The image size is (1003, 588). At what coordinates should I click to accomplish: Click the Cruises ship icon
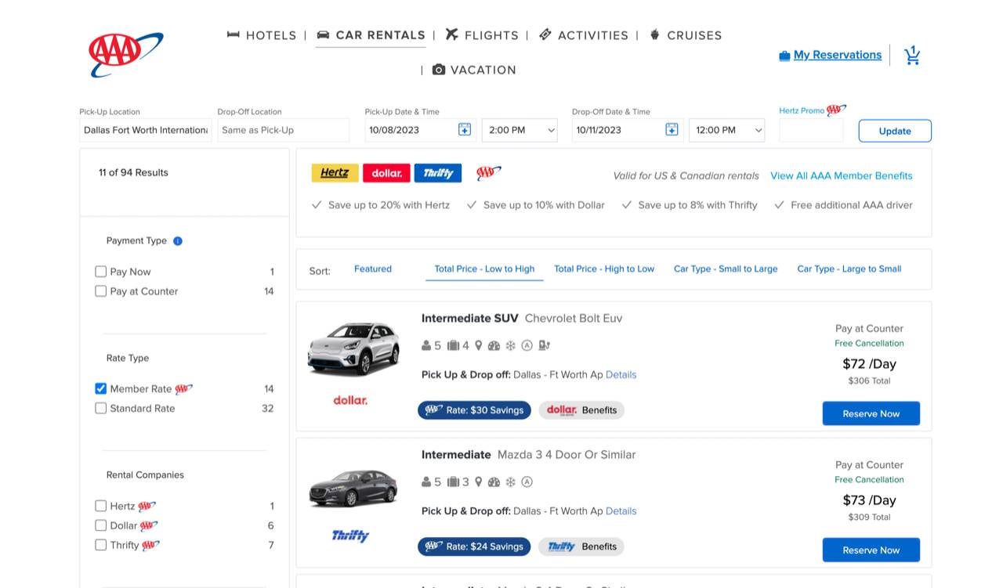click(656, 34)
